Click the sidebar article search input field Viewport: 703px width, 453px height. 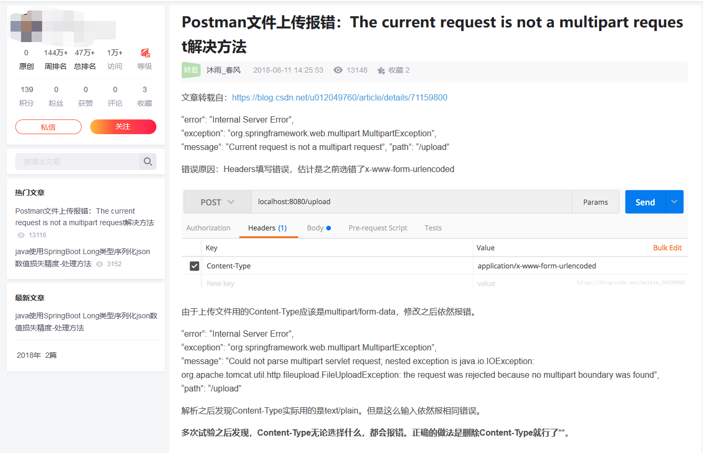(x=77, y=162)
